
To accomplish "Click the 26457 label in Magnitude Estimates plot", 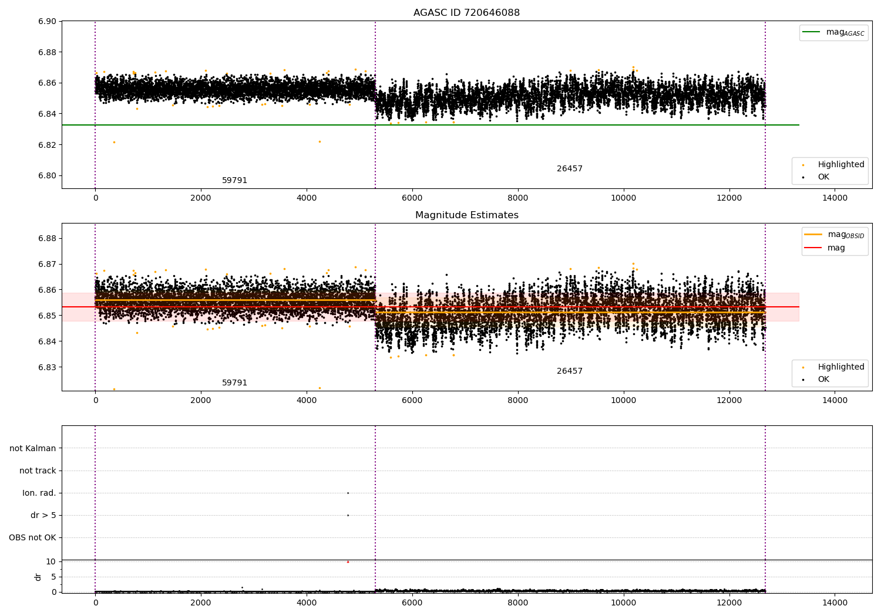I will click(570, 371).
